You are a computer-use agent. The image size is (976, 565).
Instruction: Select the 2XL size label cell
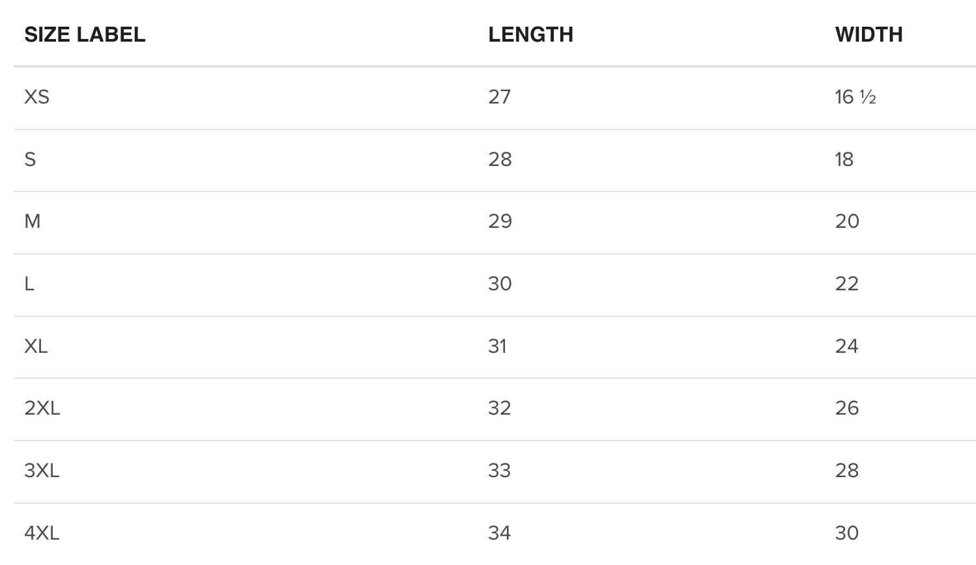click(42, 408)
